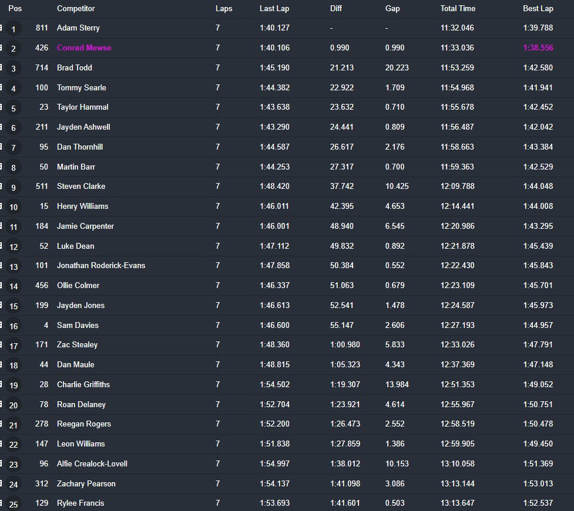Click the Last Lap column header

[274, 8]
